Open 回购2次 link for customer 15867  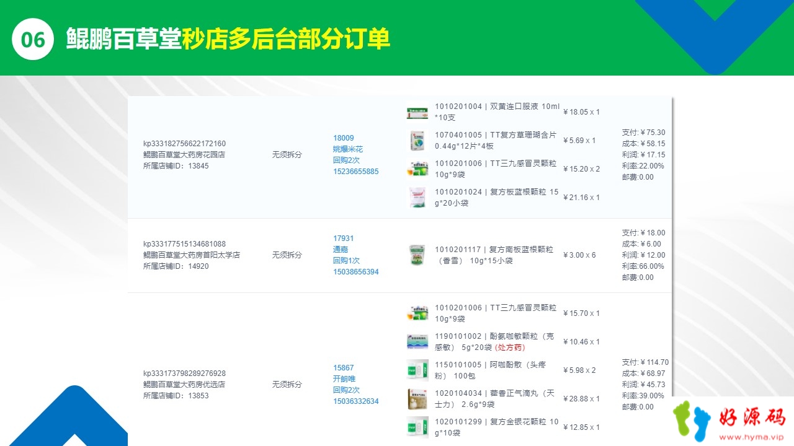(x=346, y=390)
